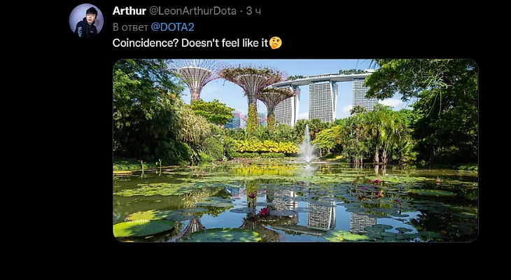Select the 'Coincidence? Doesn't feel like it' text
The height and width of the screenshot is (280, 511).
(190, 43)
